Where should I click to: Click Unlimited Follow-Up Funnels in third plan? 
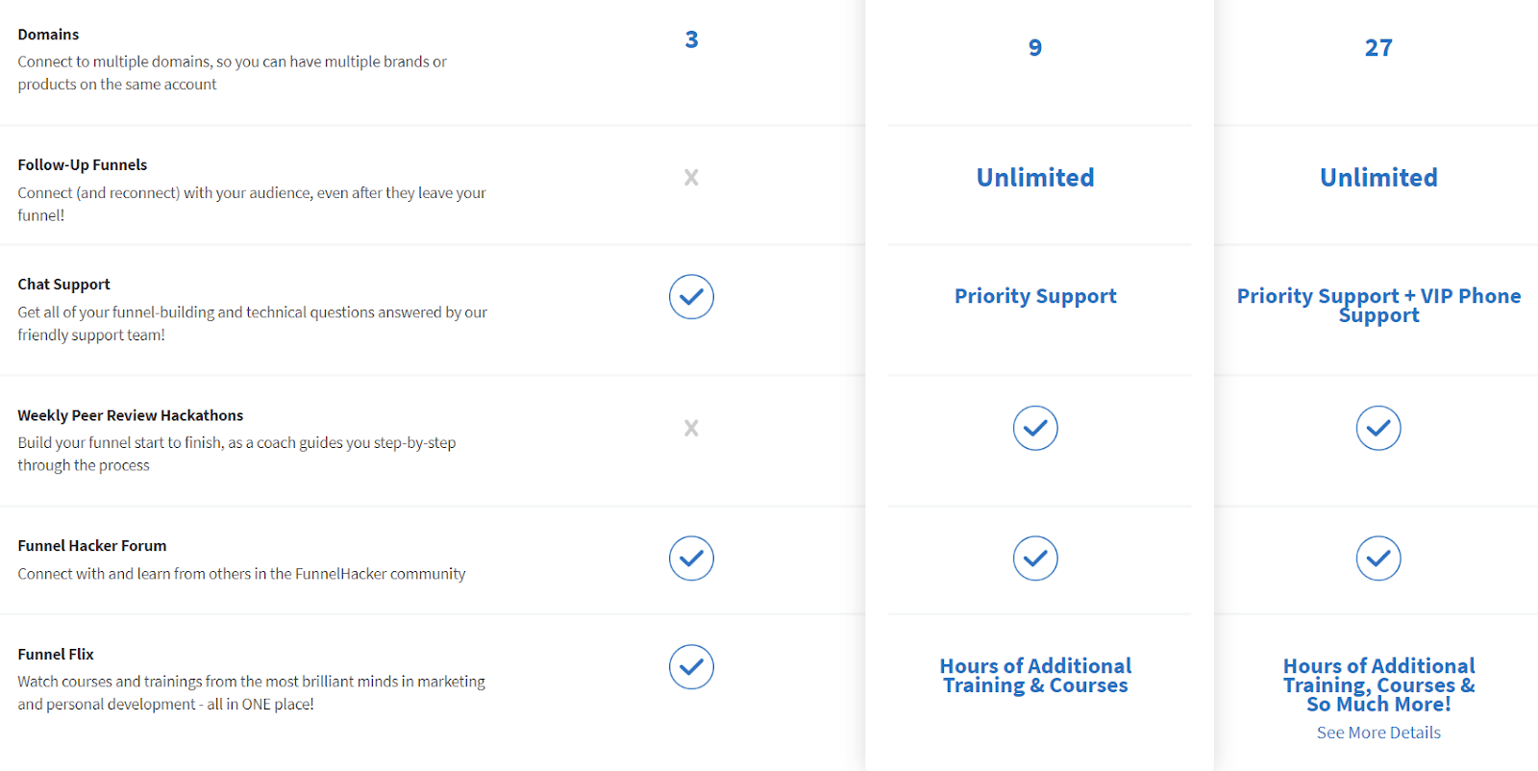[1378, 178]
